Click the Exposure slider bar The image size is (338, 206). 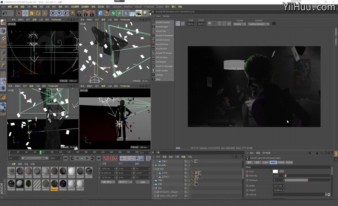point(307,180)
